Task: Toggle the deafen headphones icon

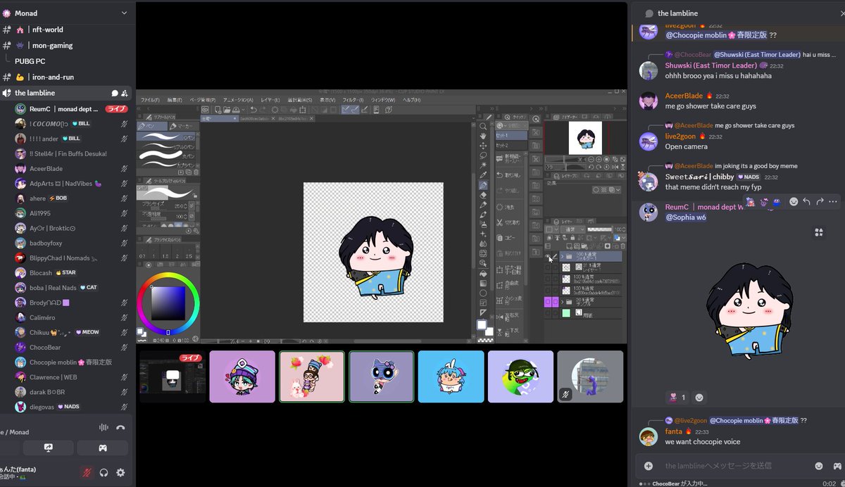Action: click(104, 473)
